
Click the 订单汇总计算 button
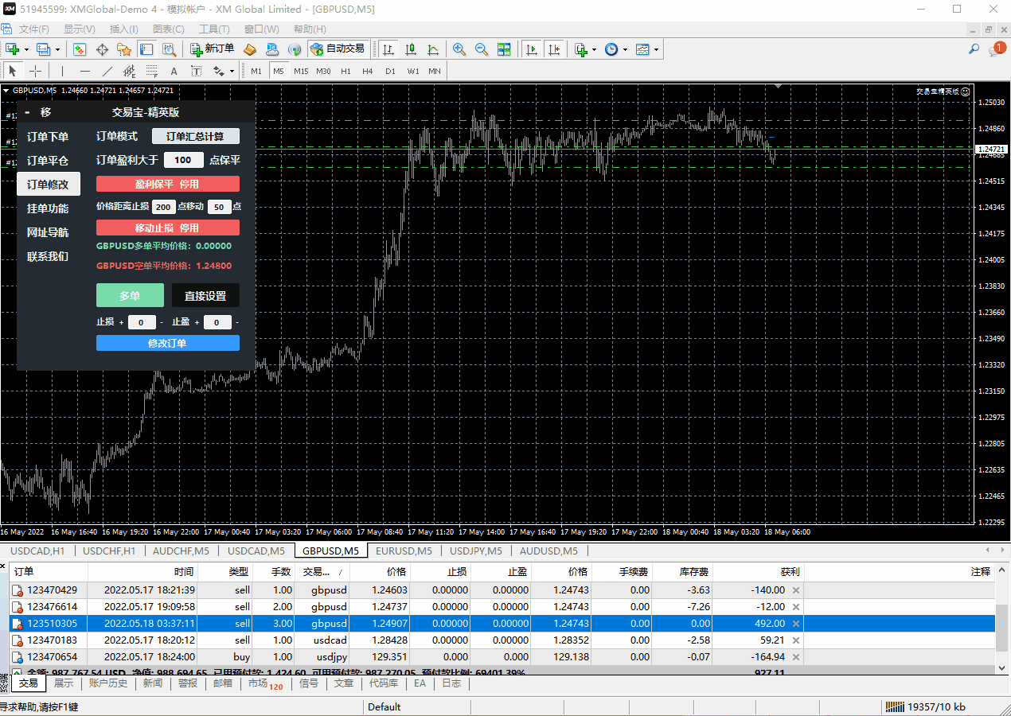point(195,136)
